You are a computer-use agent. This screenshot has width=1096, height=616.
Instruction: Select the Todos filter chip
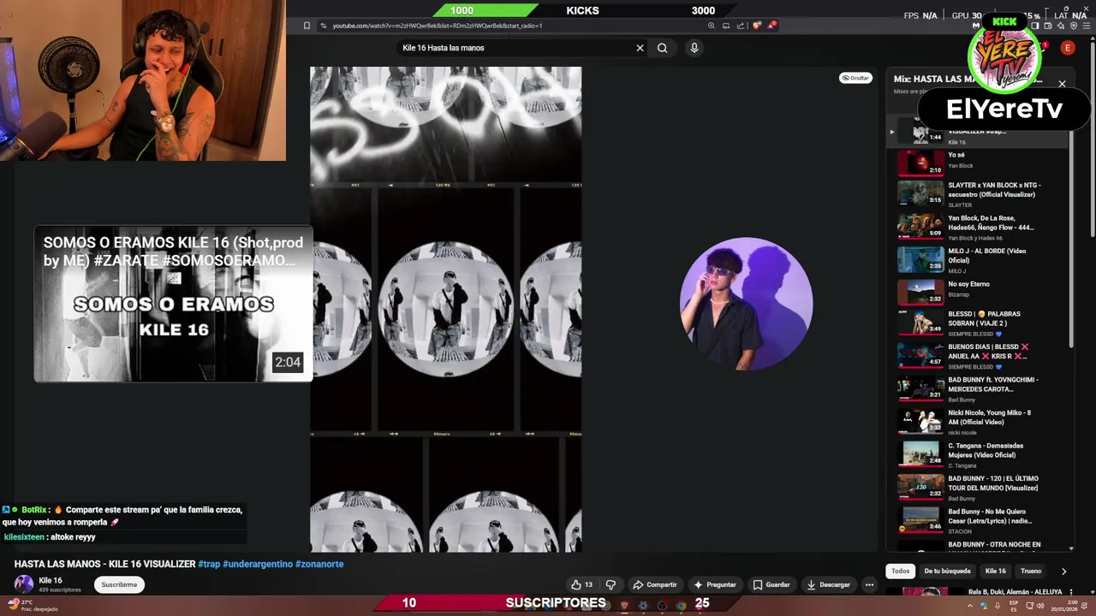900,571
